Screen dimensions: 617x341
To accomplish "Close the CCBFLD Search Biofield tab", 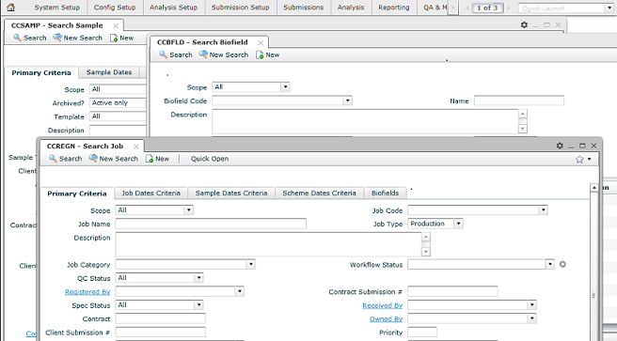I will (261, 43).
